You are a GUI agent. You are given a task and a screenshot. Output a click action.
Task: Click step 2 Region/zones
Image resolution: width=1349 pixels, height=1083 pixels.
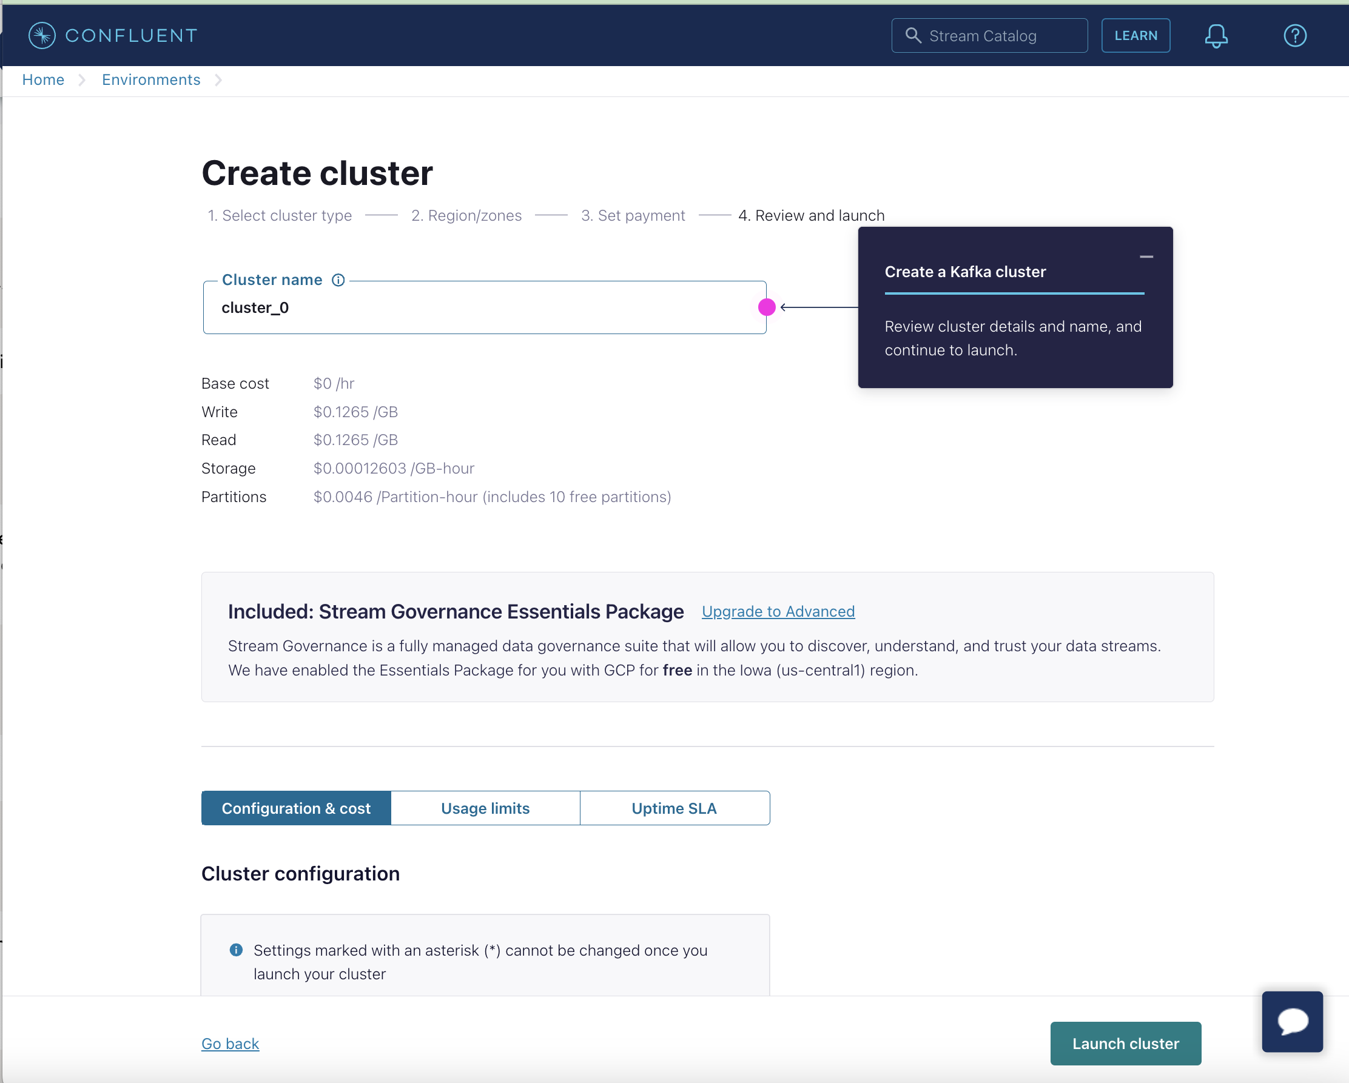466,215
